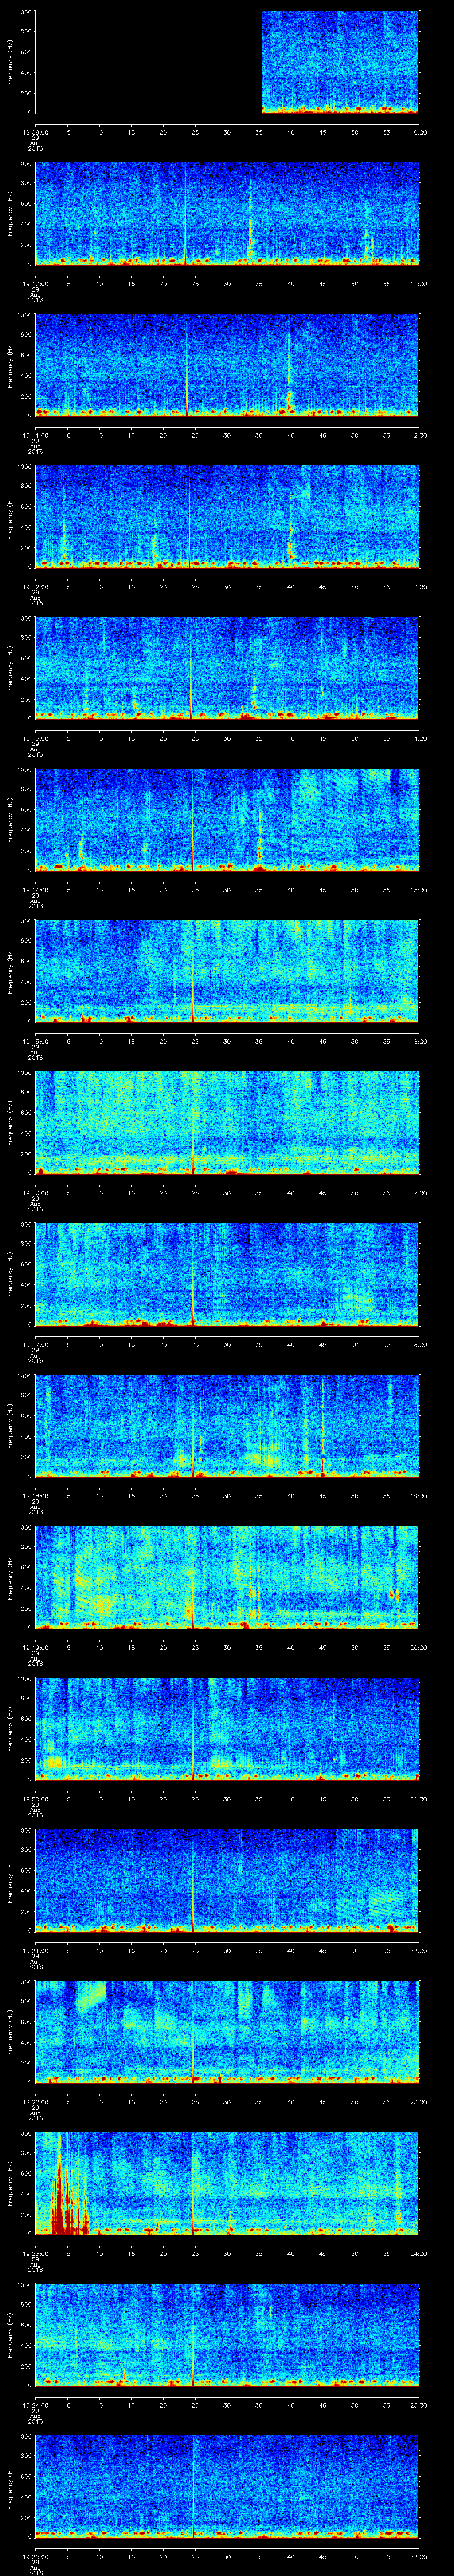Click the spectrogram panel starting at 19:17:00
This screenshot has height=2576, width=454.
pyautogui.click(x=227, y=1274)
